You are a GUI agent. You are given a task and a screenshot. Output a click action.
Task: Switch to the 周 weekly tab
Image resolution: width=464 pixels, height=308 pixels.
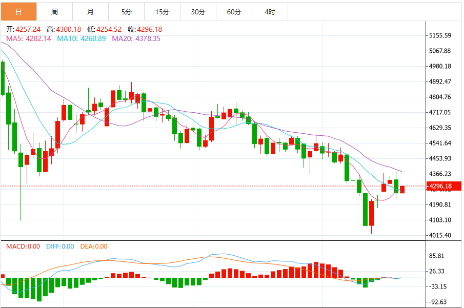pyautogui.click(x=54, y=12)
